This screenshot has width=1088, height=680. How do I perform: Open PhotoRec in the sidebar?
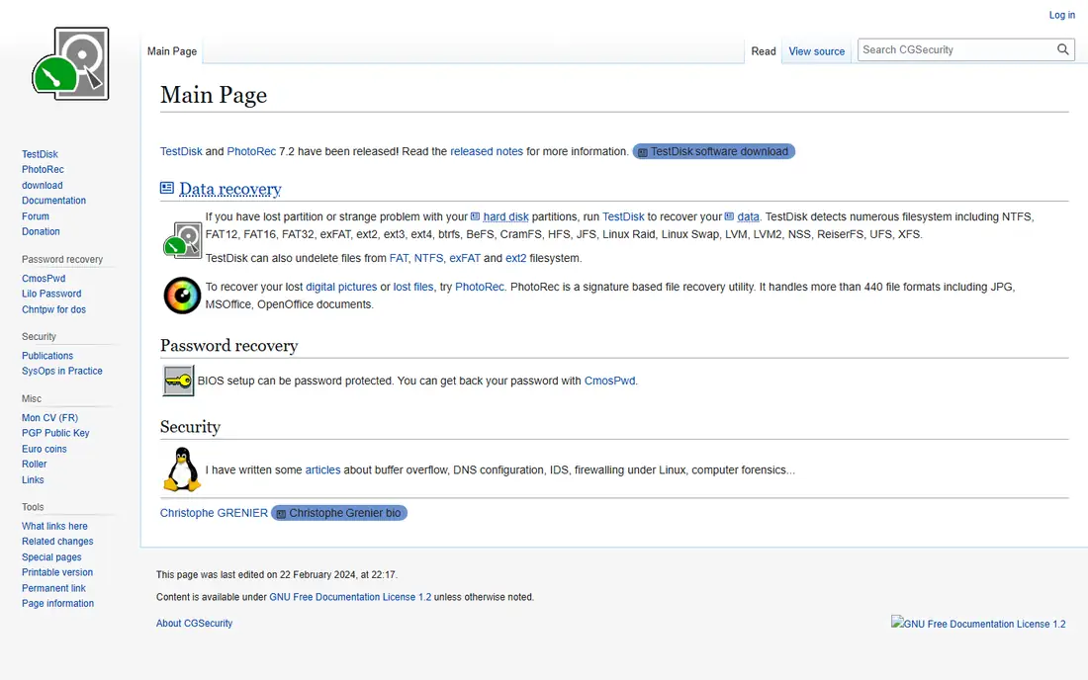pyautogui.click(x=43, y=169)
